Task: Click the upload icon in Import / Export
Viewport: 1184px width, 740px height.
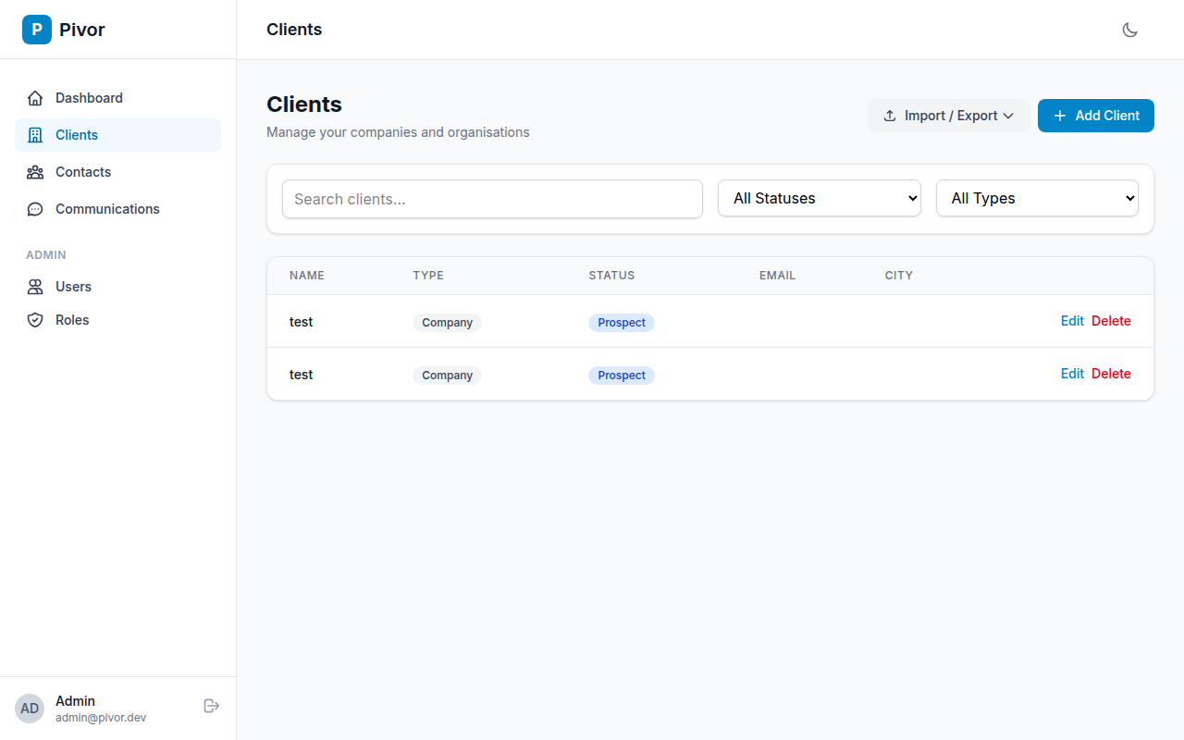Action: (890, 115)
